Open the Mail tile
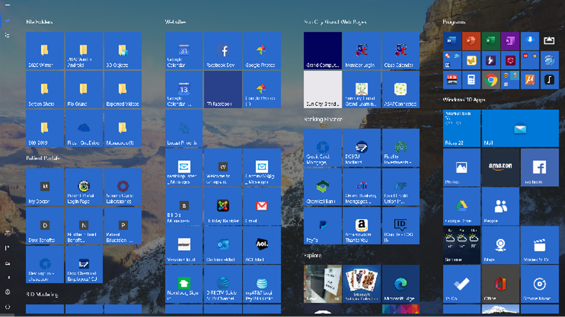Image resolution: width=565 pixels, height=317 pixels. click(x=520, y=128)
